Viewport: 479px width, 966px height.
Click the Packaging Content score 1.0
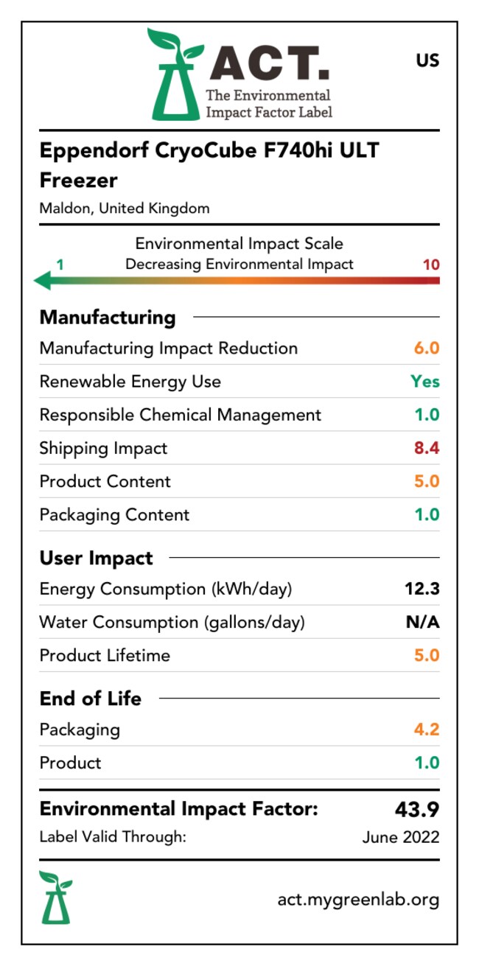point(426,514)
